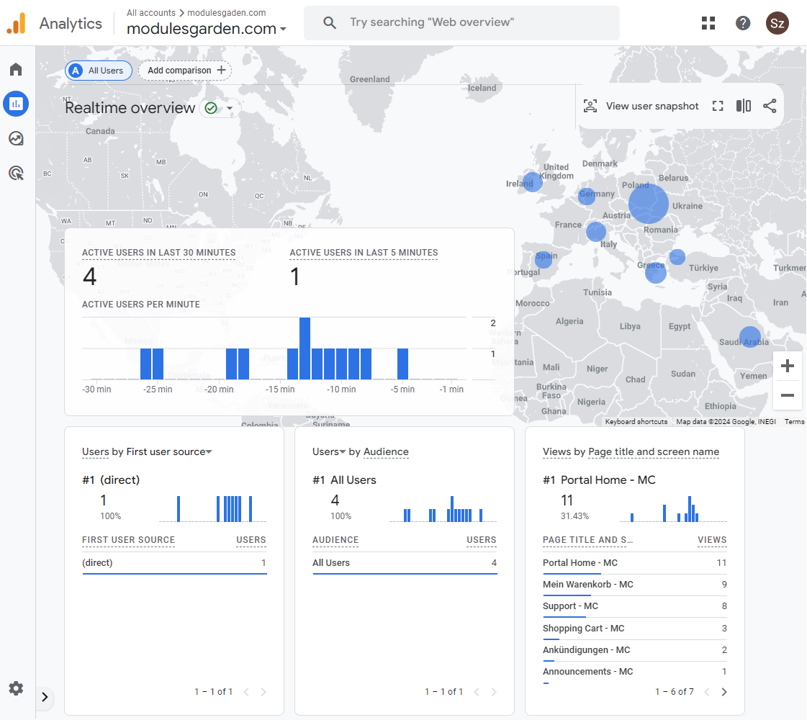Click the tallest bar in per-minute chart
807x720 pixels.
[305, 348]
